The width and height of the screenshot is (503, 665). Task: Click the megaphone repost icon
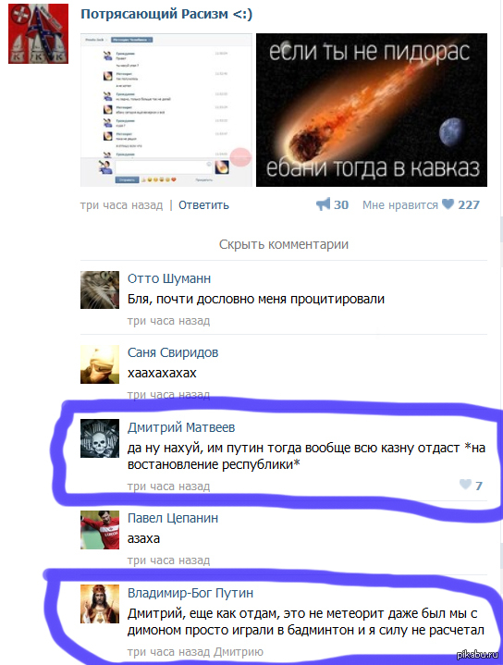coord(323,204)
